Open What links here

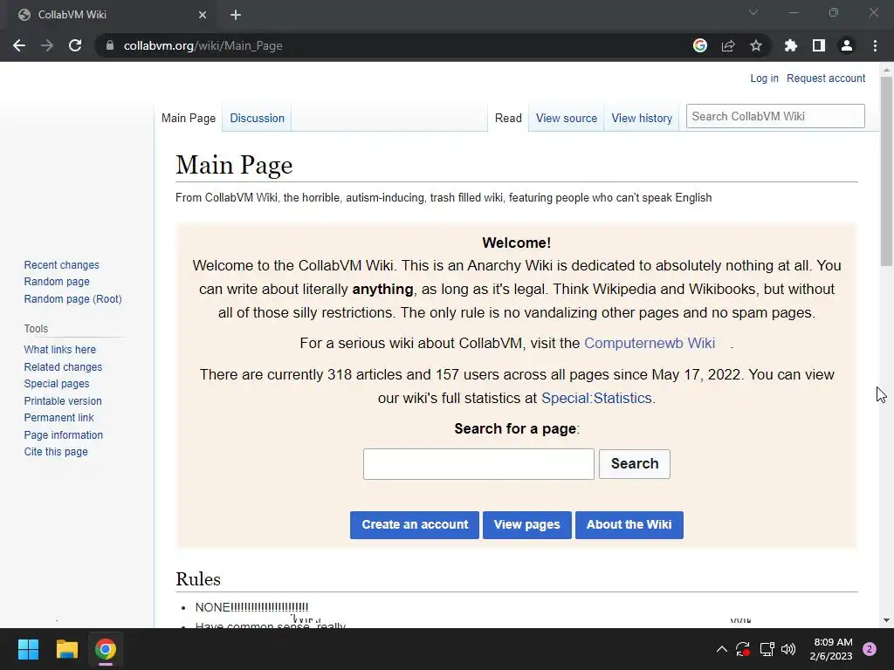60,350
